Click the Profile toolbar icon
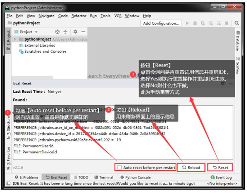Screen dimensions: 247x194 pos(211,23)
